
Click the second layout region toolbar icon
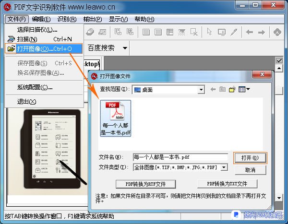tap(130, 32)
